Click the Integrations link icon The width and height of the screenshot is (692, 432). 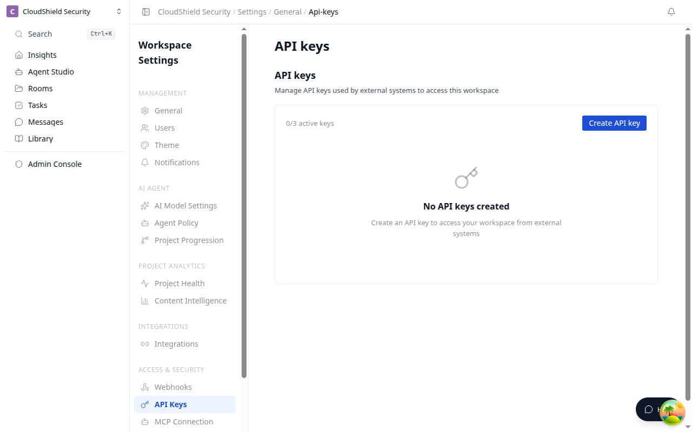[145, 344]
